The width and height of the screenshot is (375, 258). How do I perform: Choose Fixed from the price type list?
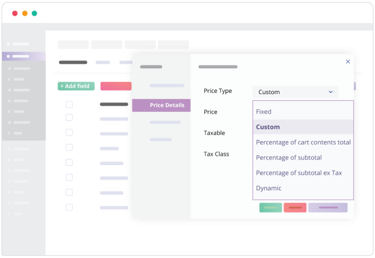point(303,111)
